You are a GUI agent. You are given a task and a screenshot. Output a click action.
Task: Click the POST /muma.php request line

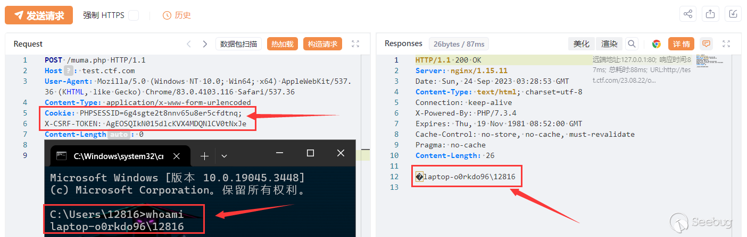pos(95,60)
